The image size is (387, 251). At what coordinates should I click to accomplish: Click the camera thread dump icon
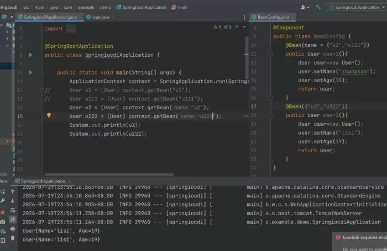(x=3, y=222)
